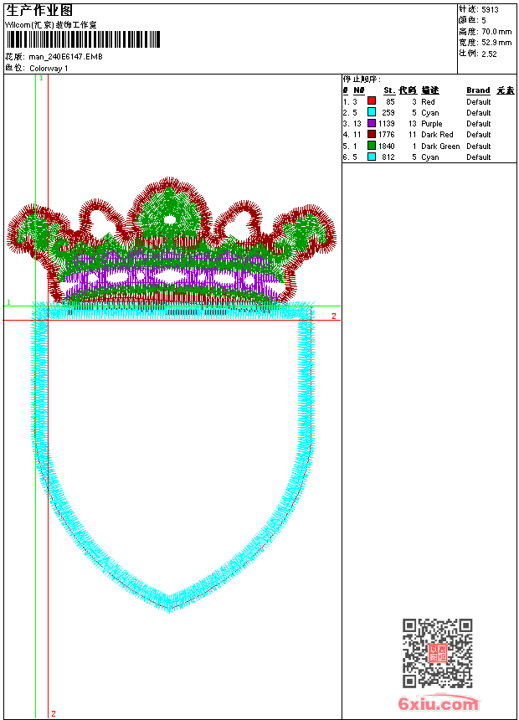The height and width of the screenshot is (720, 519).
Task: Select the file name man_240E6147.EMB
Action: coord(66,57)
